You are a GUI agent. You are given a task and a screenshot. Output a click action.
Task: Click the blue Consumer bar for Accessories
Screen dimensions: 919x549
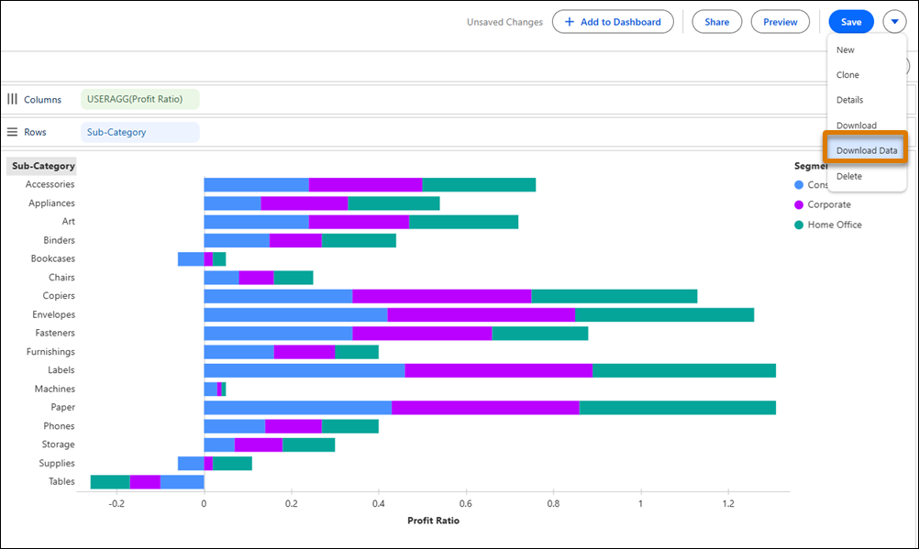coord(256,184)
